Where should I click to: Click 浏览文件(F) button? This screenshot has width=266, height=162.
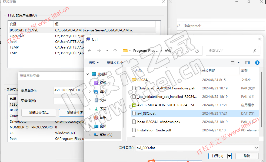click(72, 112)
